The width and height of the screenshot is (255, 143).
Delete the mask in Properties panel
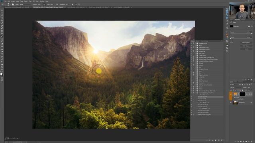coord(251,79)
